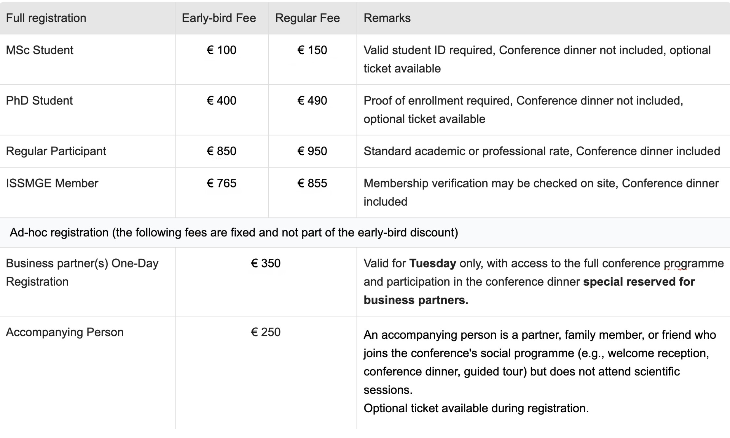Click the € 855 member regular fee
This screenshot has height=438, width=730.
pyautogui.click(x=312, y=183)
